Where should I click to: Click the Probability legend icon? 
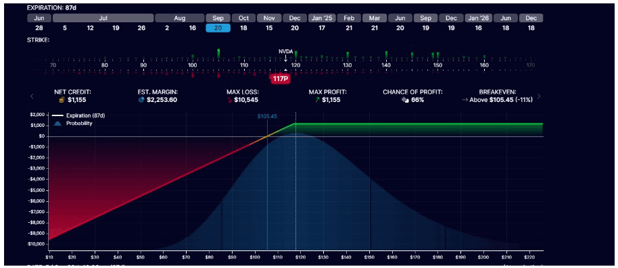tap(58, 123)
